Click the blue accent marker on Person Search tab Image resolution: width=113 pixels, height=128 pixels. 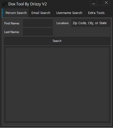coord(2,13)
